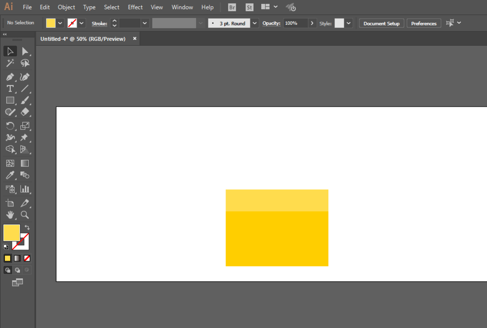Set paint mode to Gradient
This screenshot has height=328, width=487.
[17, 258]
